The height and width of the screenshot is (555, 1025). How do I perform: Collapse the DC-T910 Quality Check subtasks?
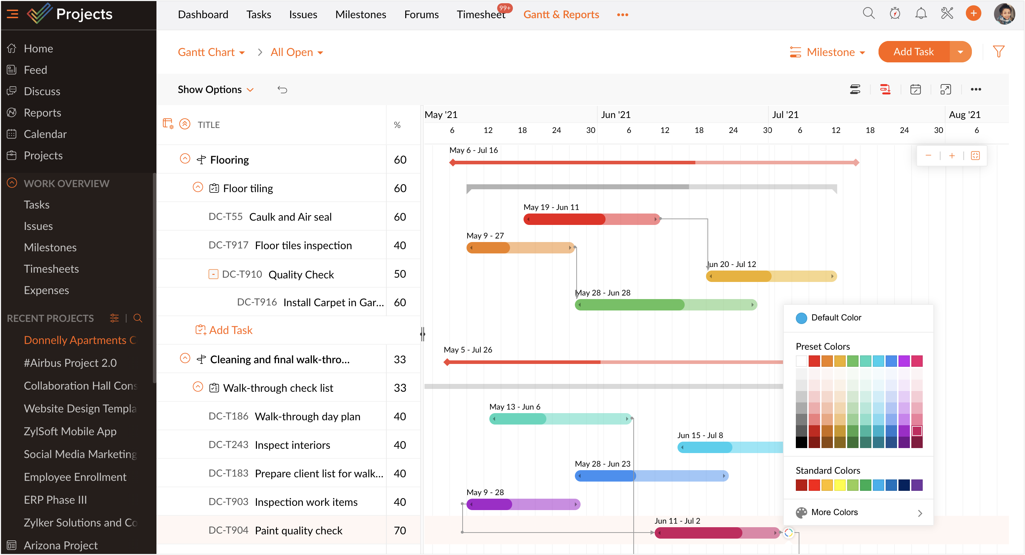click(x=213, y=274)
